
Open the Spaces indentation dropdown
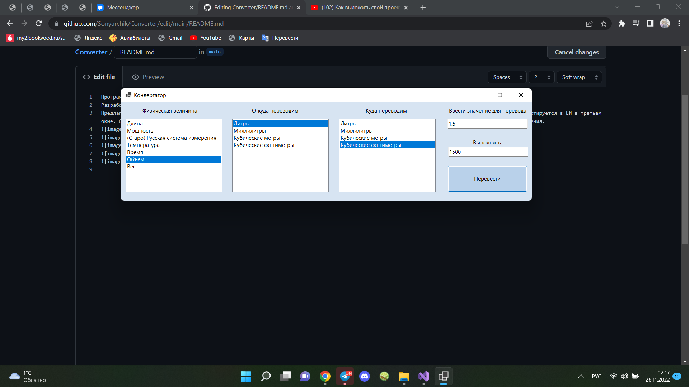(507, 77)
